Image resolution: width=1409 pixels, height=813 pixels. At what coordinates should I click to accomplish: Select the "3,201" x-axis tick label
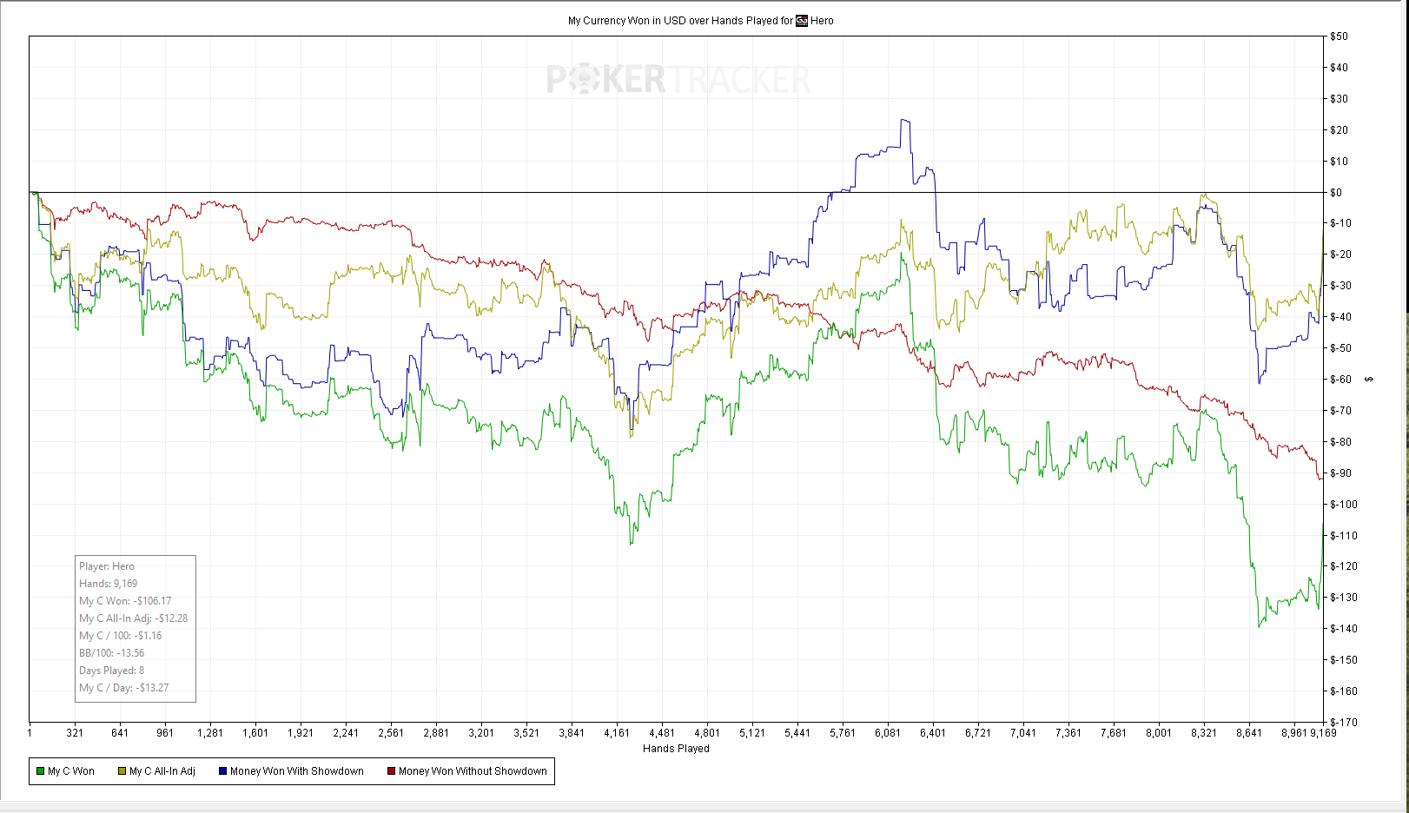point(481,733)
